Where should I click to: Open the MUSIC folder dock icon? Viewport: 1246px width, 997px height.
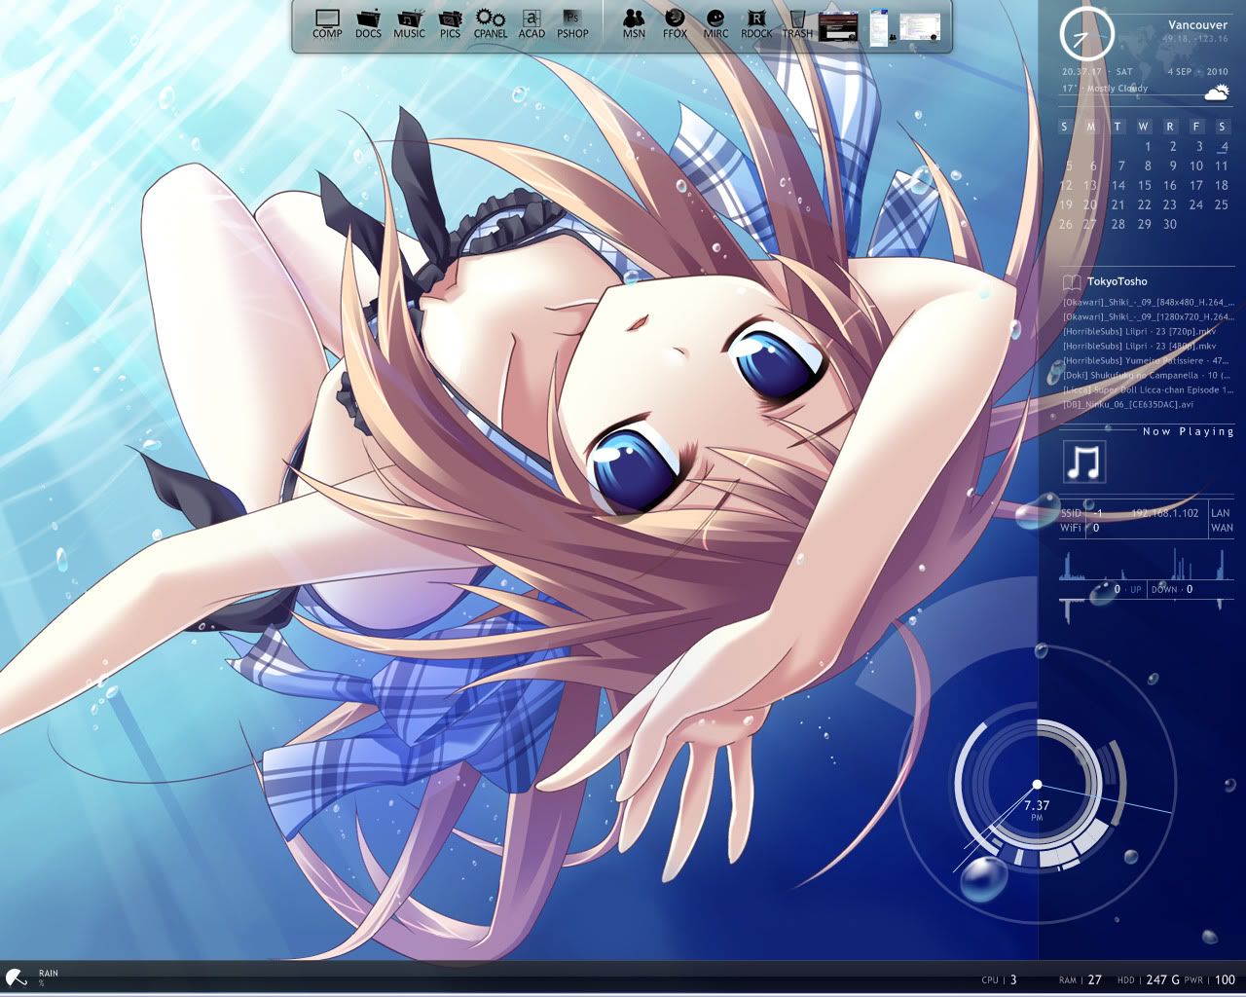coord(409,23)
